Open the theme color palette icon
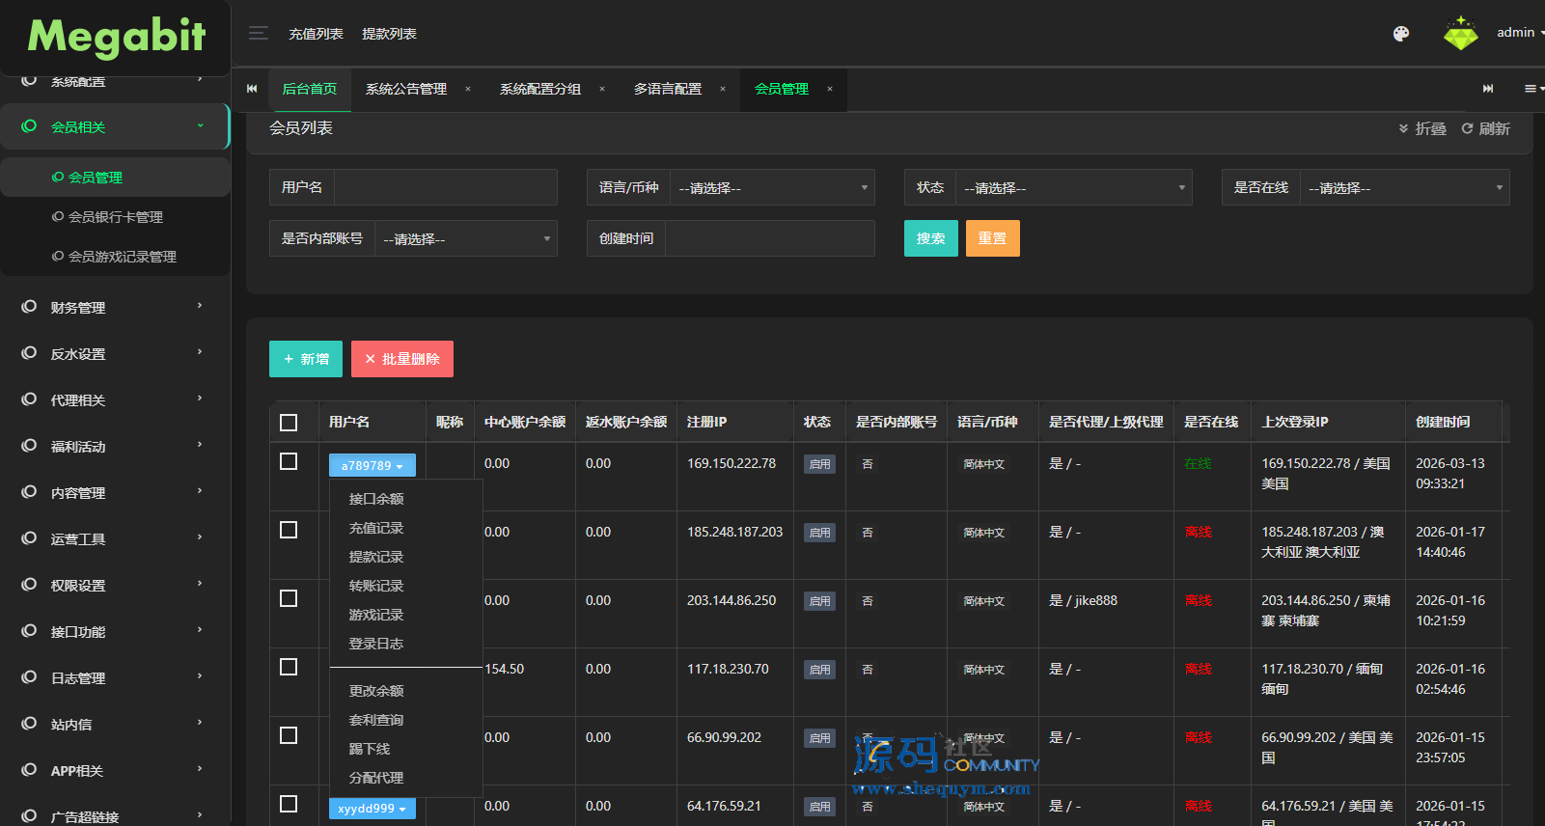Image resolution: width=1545 pixels, height=826 pixels. (1401, 34)
